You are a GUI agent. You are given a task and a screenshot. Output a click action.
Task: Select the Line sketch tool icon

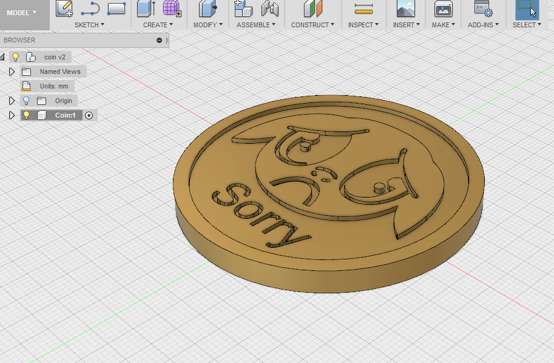[x=90, y=8]
